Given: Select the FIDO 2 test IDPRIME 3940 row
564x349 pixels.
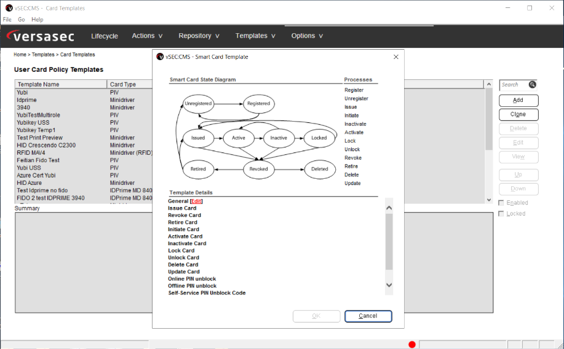Looking at the screenshot, I should click(x=84, y=198).
